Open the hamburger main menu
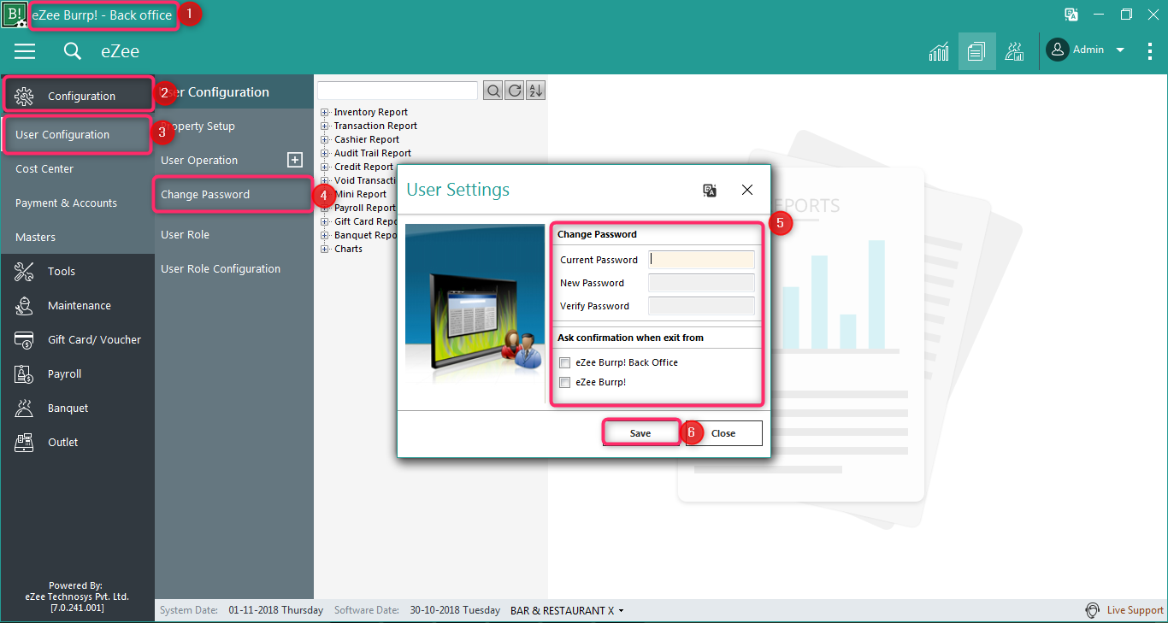This screenshot has height=623, width=1168. pos(25,51)
